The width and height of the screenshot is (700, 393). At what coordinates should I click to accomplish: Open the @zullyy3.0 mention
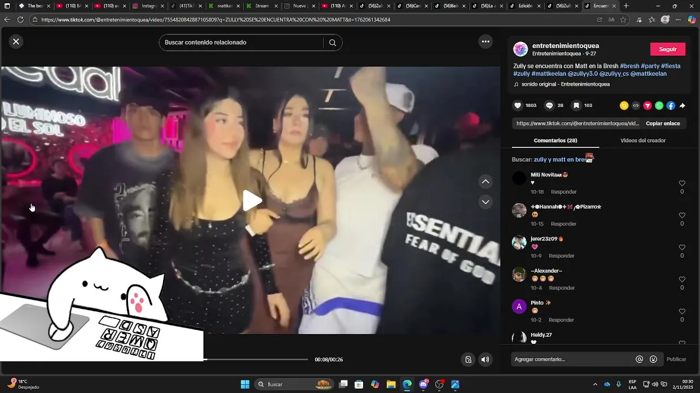coord(582,74)
